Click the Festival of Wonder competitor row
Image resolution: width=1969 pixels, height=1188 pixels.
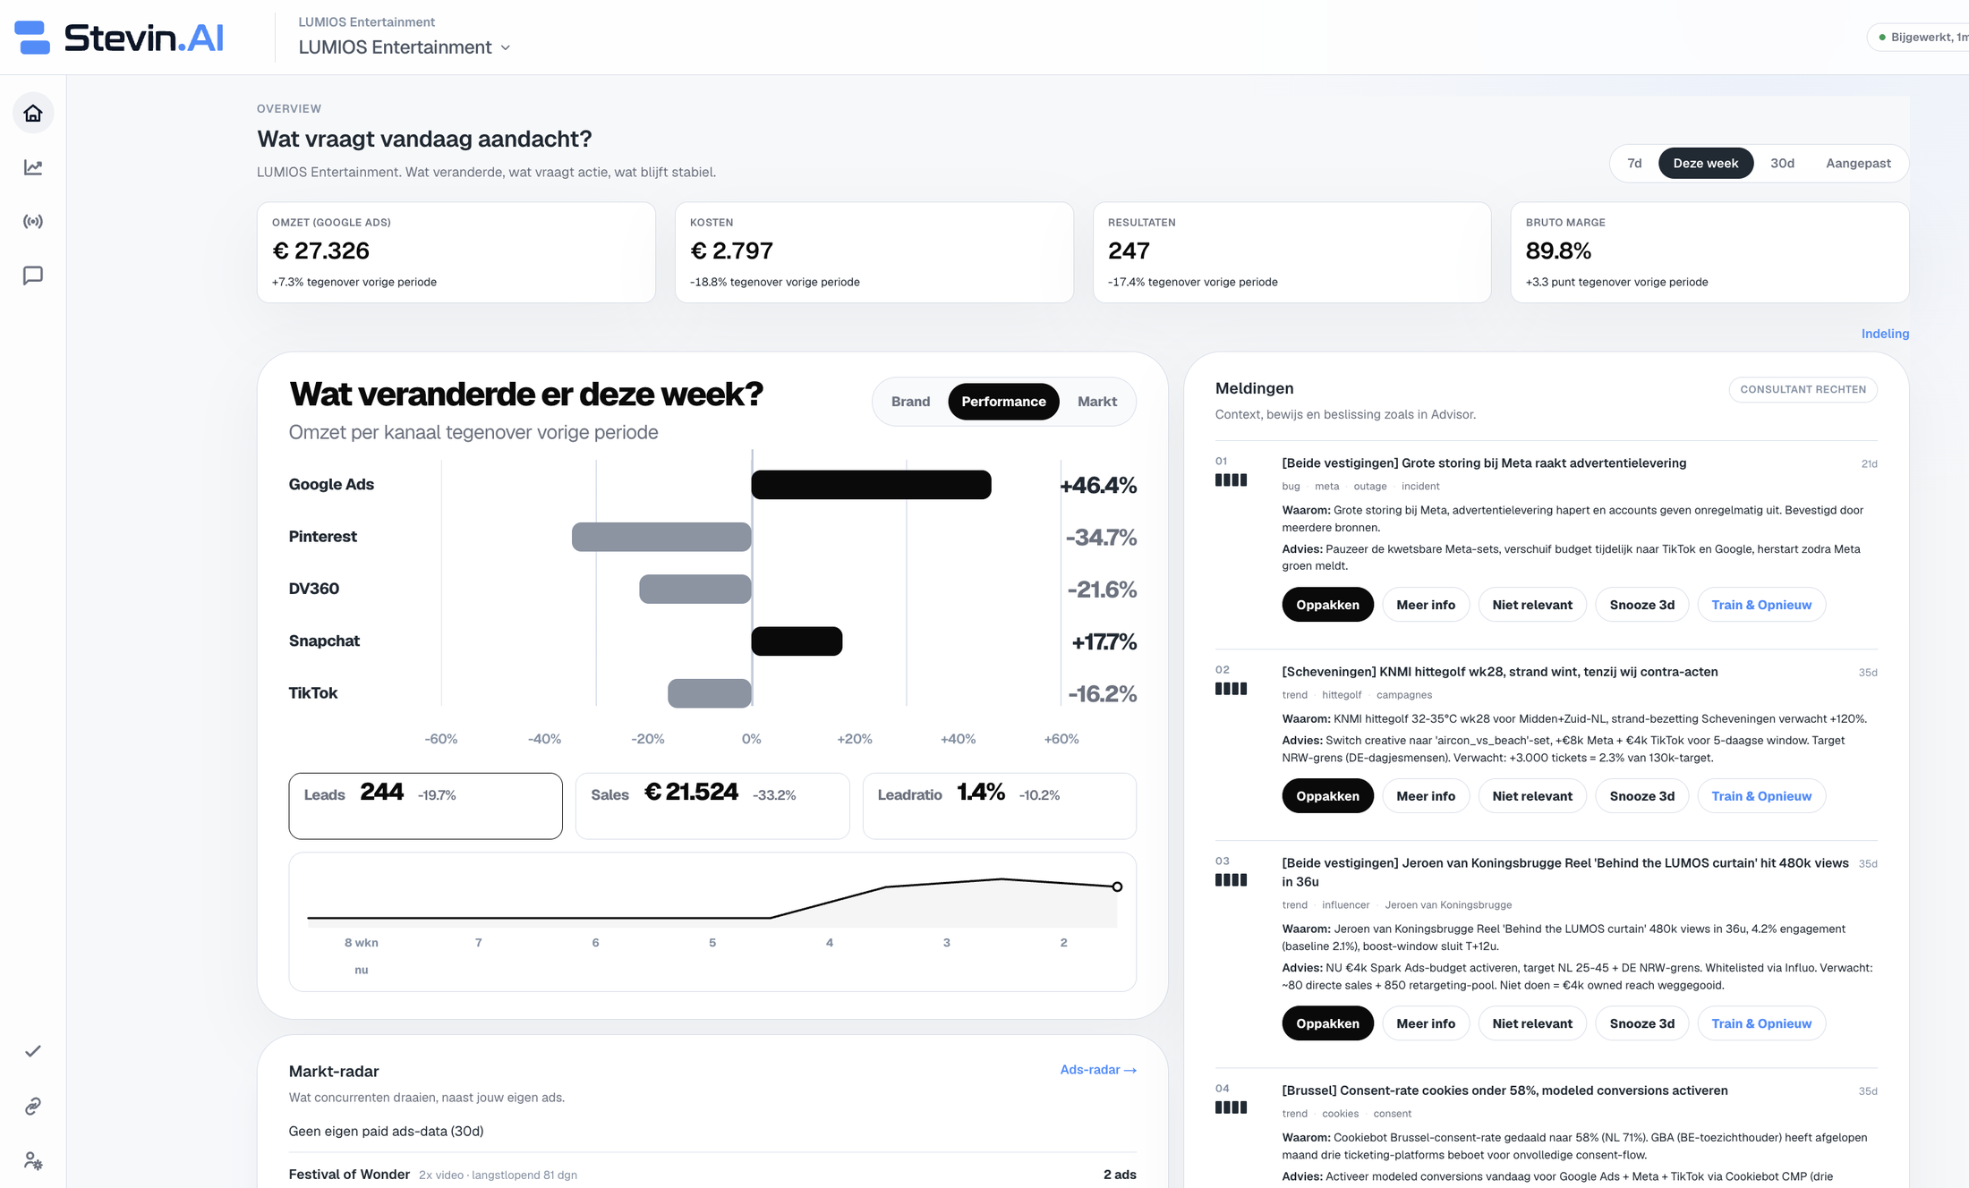click(x=712, y=1175)
